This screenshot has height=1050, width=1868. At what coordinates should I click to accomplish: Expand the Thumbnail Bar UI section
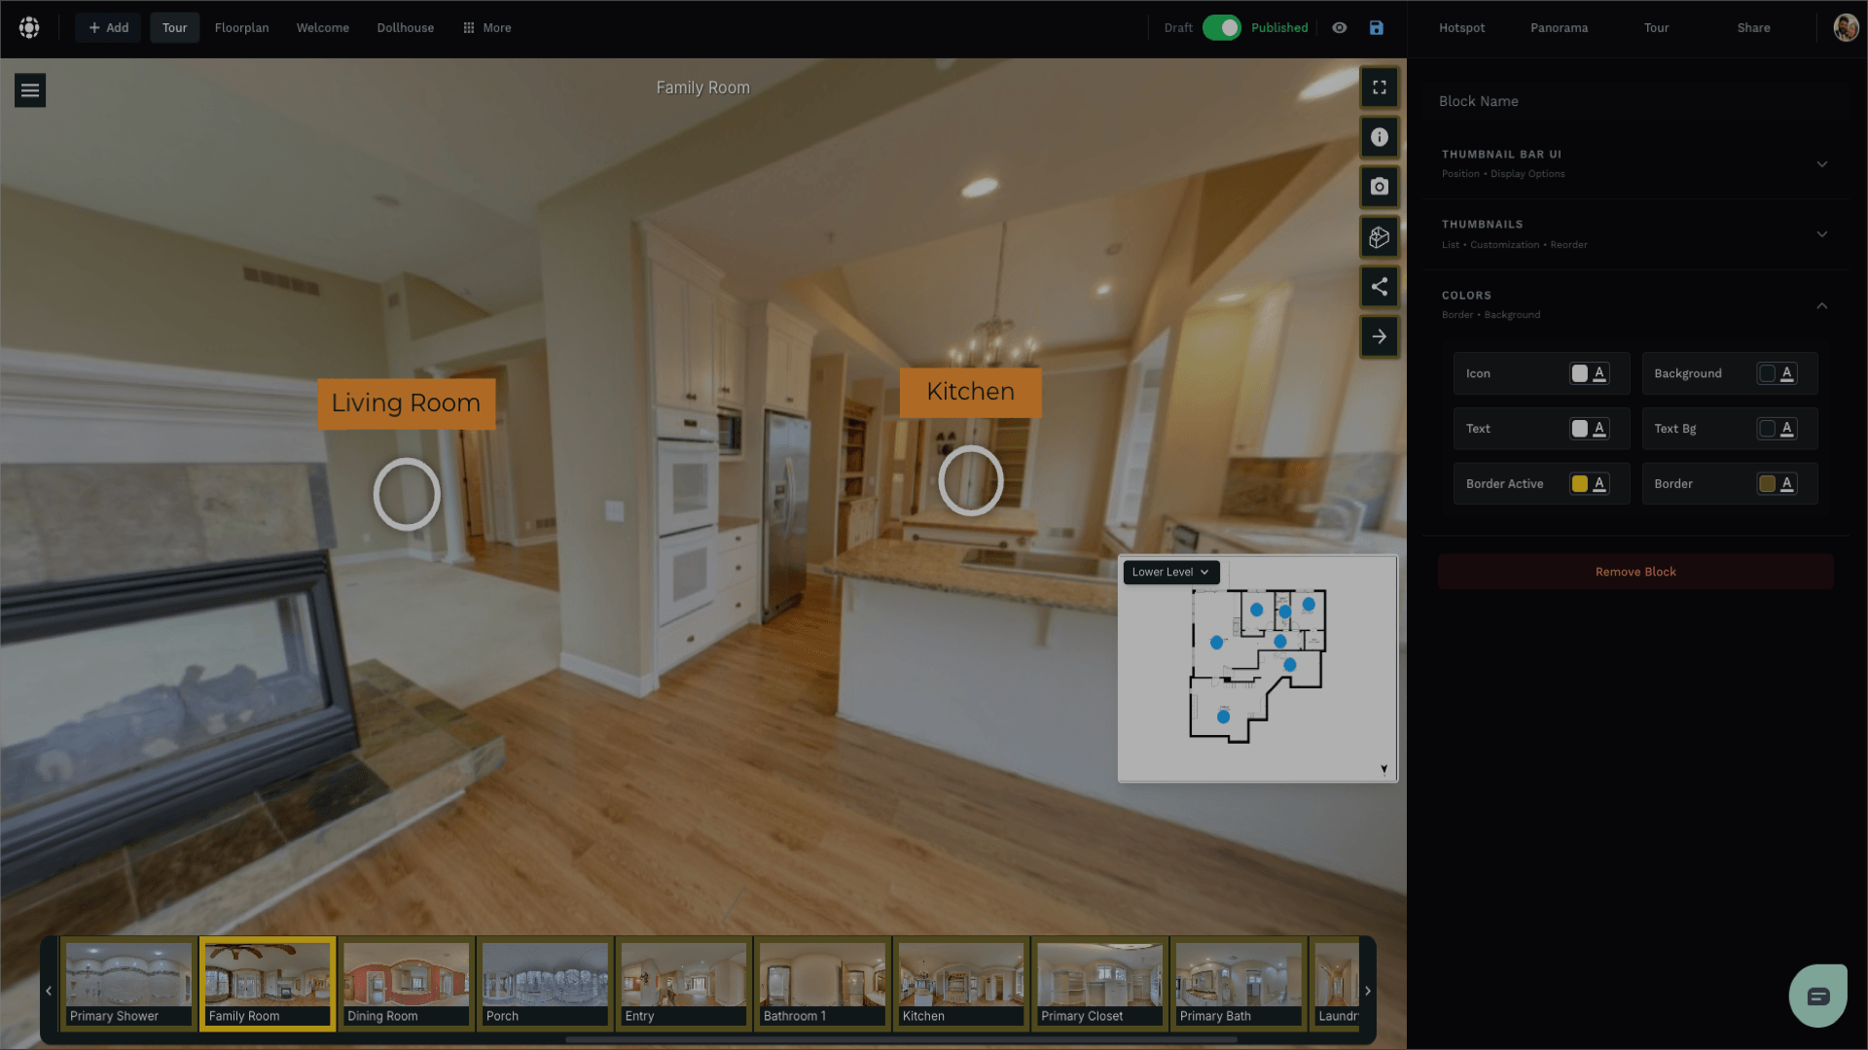1636,163
